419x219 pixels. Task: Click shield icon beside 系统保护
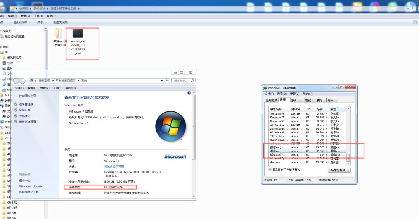coord(16,116)
